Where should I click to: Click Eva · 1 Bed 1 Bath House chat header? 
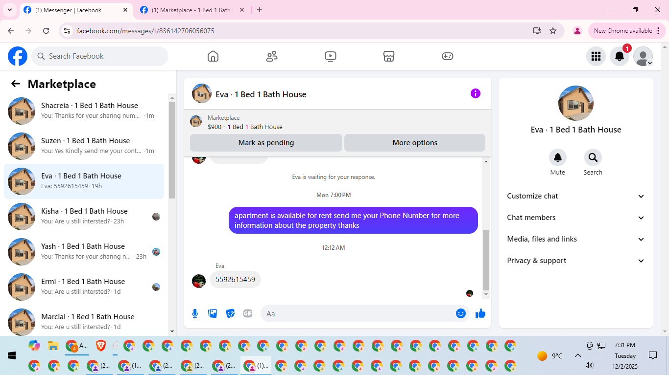tap(261, 94)
